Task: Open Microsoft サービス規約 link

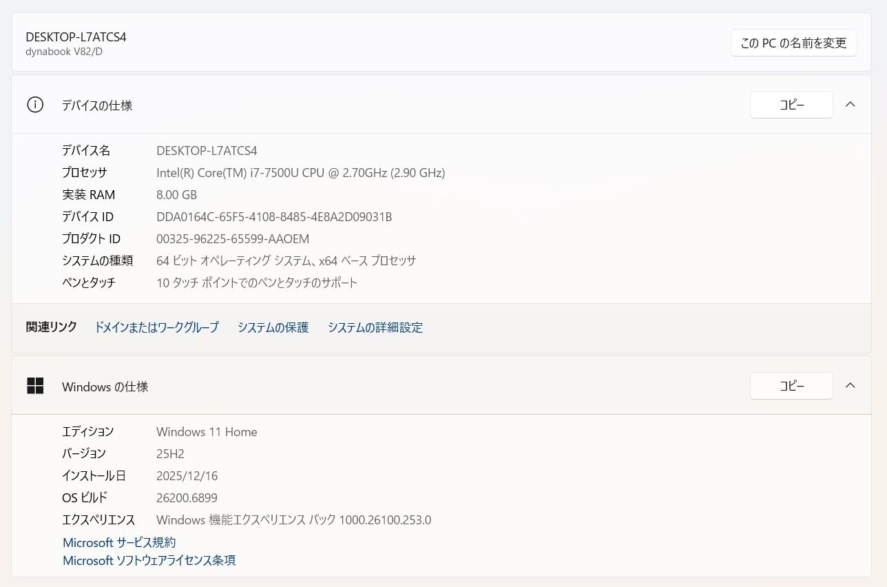Action: tap(119, 542)
